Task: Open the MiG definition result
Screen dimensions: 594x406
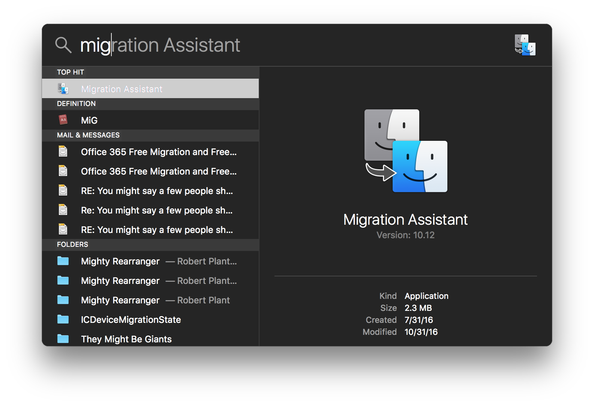Action: 150,120
